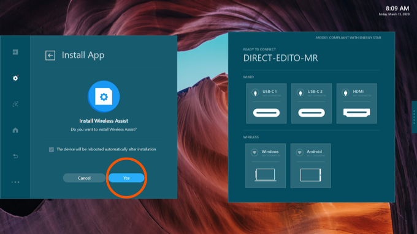Click the back arrow beside Install App

click(50, 56)
